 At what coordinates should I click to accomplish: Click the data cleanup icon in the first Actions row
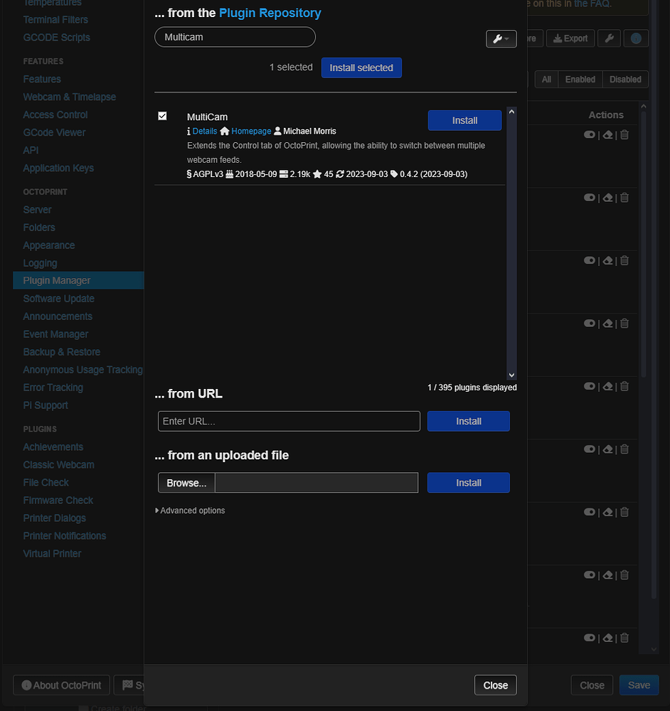click(x=607, y=134)
